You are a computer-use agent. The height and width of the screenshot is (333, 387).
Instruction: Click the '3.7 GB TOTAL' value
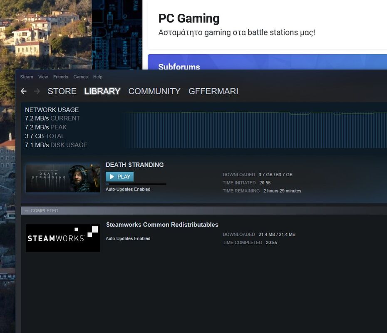[x=45, y=136]
